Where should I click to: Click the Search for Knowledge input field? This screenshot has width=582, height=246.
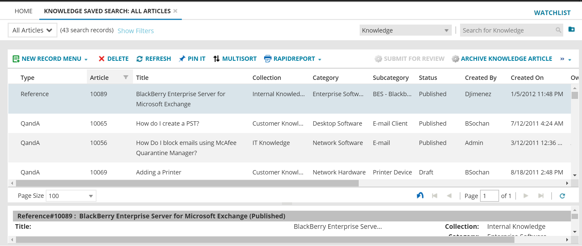[x=508, y=30]
